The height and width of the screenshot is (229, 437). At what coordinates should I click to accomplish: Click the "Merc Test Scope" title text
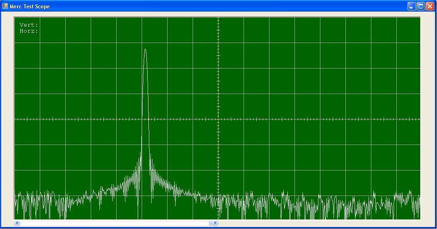30,7
